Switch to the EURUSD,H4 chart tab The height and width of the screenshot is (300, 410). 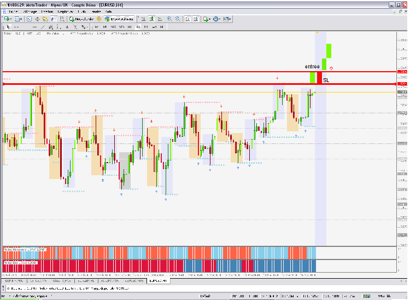[x=158, y=281]
